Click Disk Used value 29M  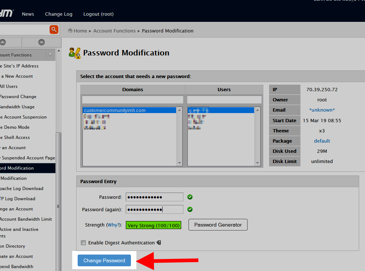pos(322,151)
